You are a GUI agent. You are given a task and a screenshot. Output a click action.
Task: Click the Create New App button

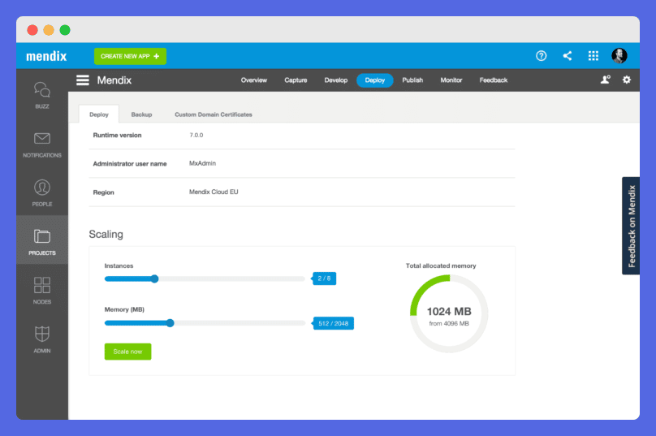click(x=130, y=56)
